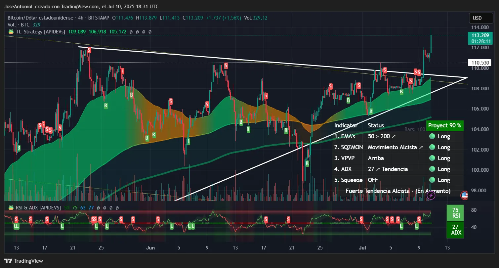Click the 100.000 price axis label
This screenshot has width=499, height=268.
pos(479,170)
